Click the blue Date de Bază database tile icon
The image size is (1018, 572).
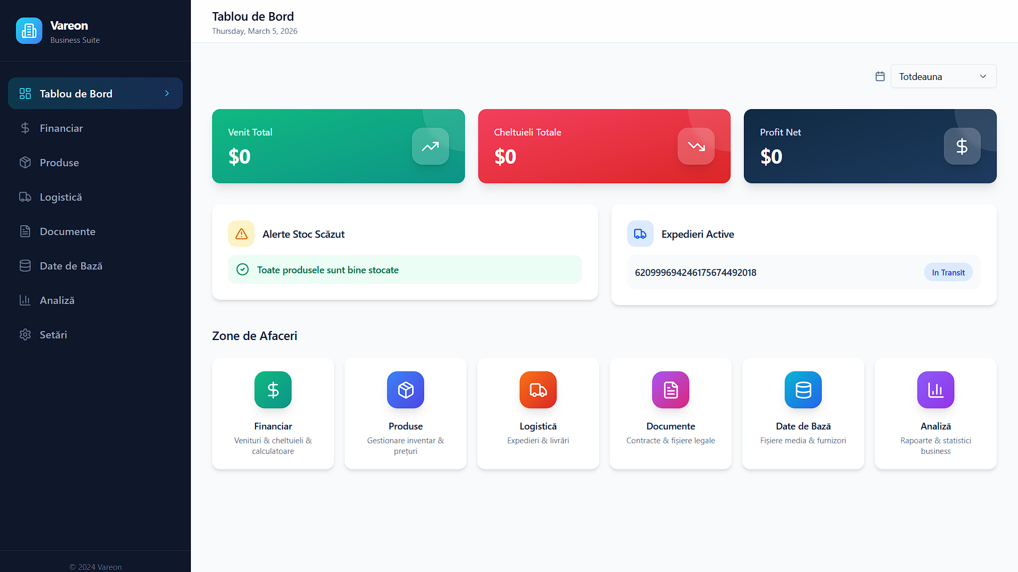coord(803,390)
